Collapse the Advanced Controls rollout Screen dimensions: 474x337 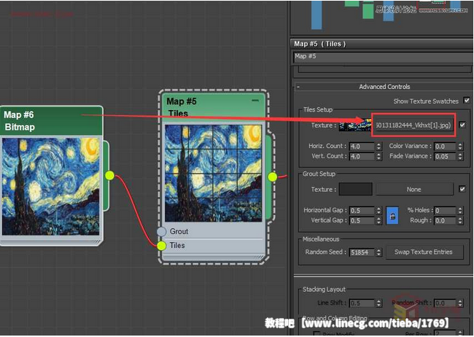(298, 87)
